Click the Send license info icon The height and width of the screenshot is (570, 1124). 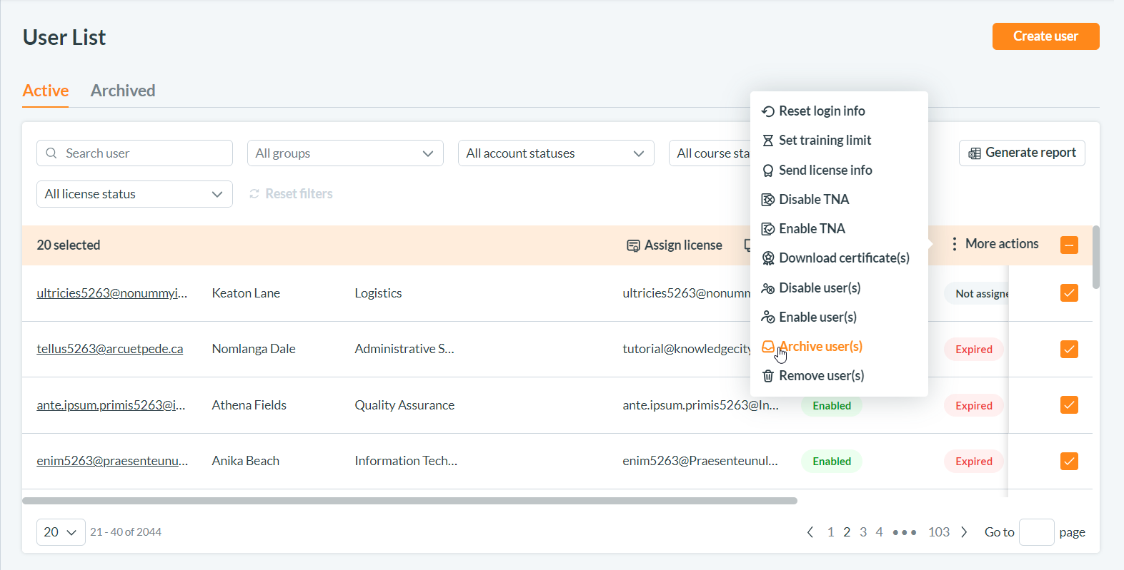point(768,171)
